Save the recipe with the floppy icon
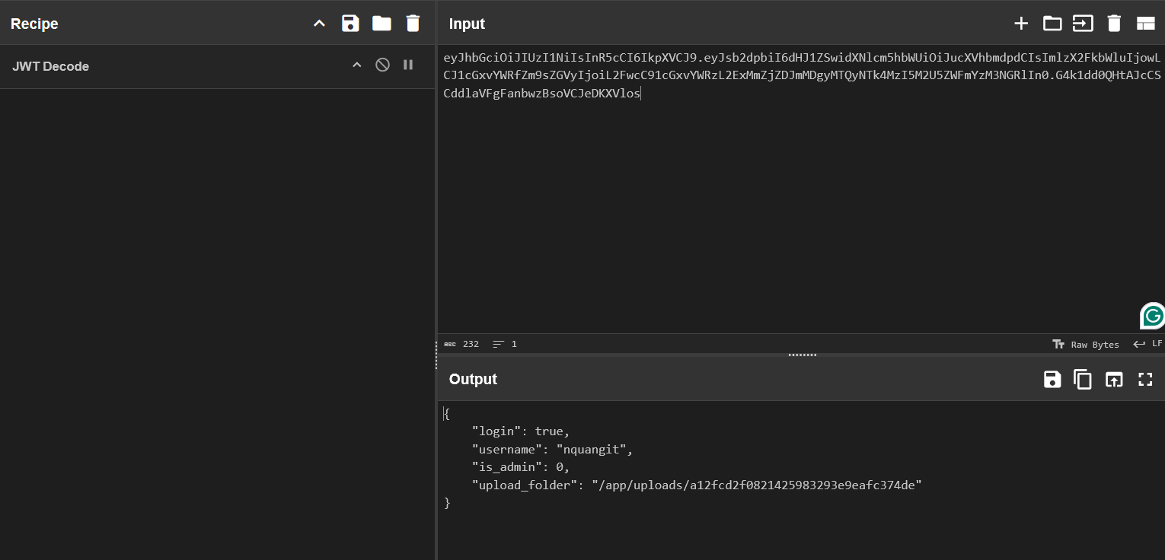Viewport: 1165px width, 560px height. click(350, 24)
